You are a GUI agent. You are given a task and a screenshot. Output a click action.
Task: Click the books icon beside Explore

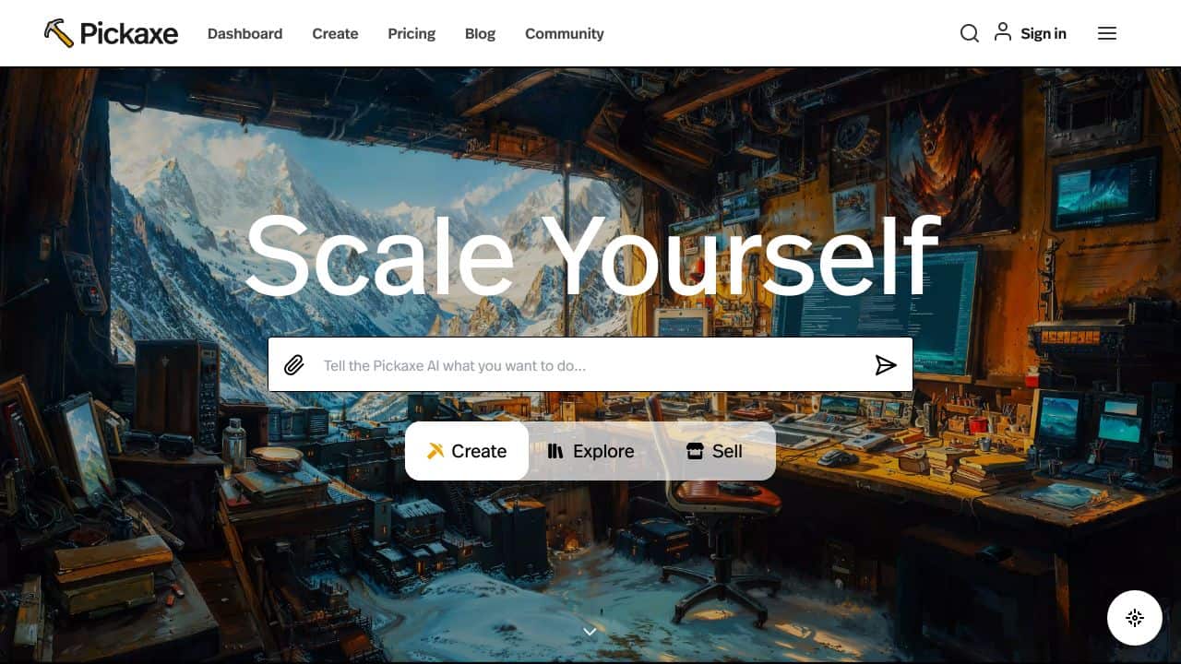[x=555, y=451]
